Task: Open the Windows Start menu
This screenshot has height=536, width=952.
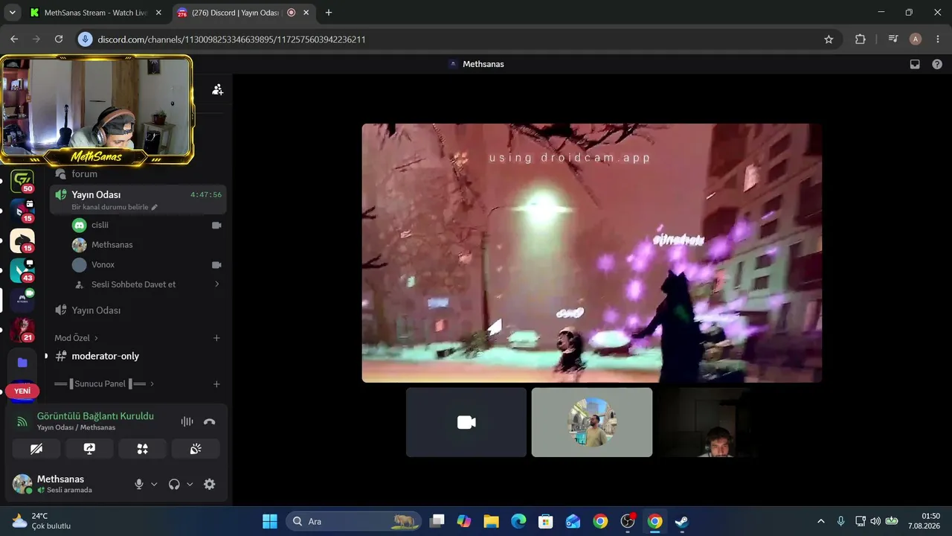Action: (x=270, y=521)
